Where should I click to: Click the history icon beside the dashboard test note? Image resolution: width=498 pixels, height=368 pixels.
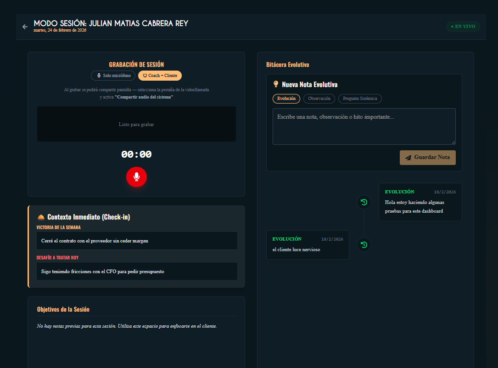364,202
